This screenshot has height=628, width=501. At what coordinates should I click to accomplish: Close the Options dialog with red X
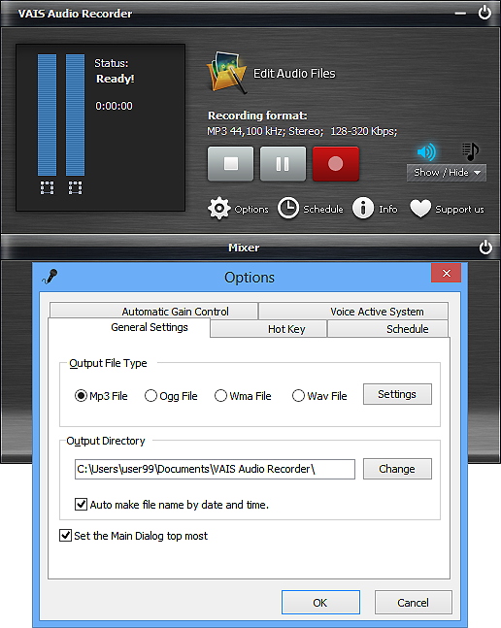coord(446,273)
